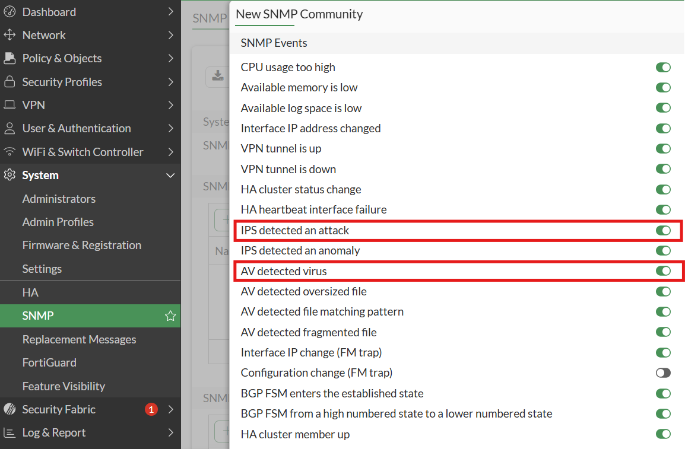Click the WiFi & Switch Controller icon

point(9,152)
